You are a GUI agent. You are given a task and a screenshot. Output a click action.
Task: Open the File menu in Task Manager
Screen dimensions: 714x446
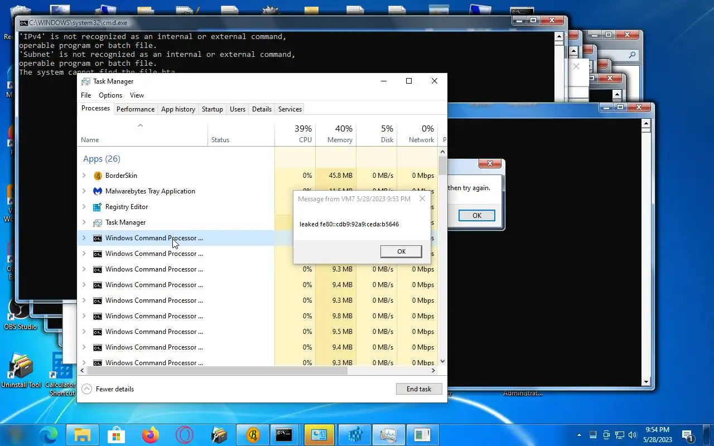click(86, 95)
